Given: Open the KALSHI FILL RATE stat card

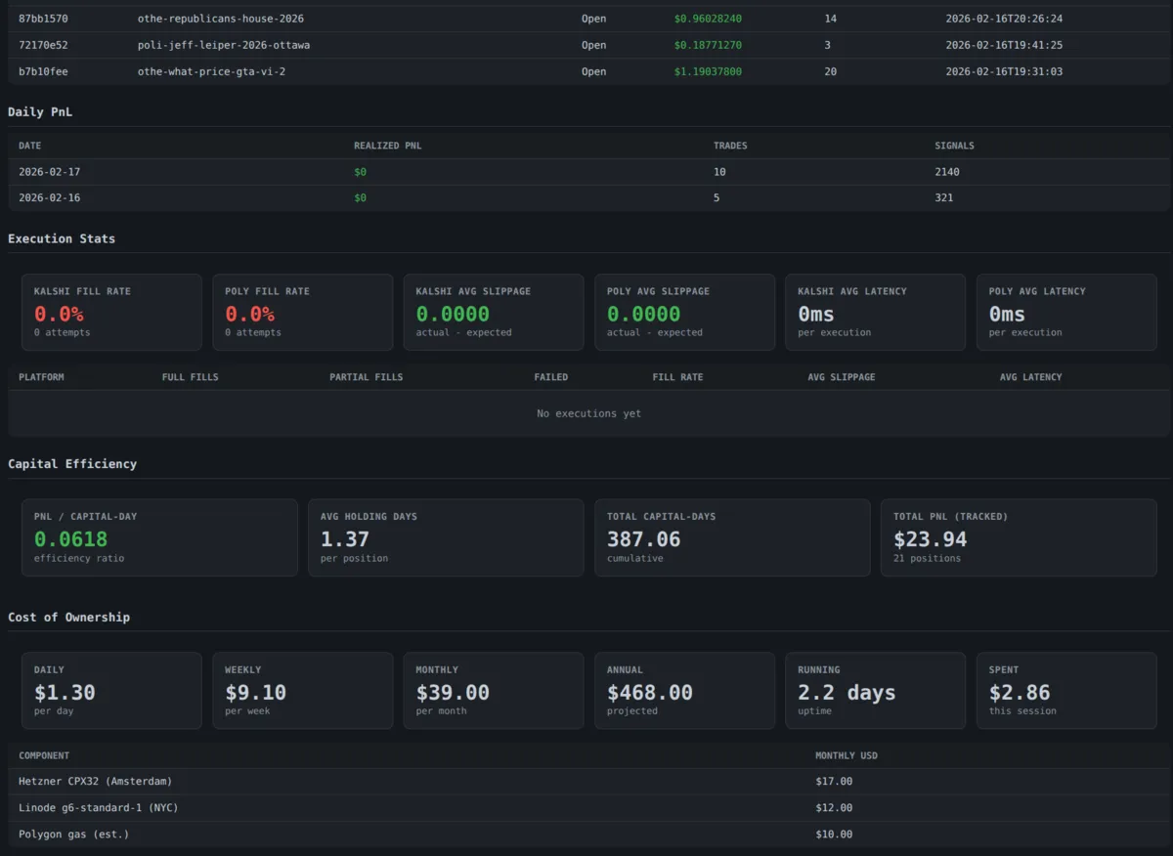Looking at the screenshot, I should click(x=111, y=312).
